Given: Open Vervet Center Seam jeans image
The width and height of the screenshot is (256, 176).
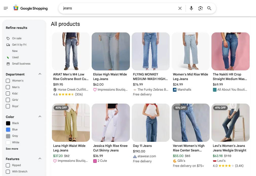Looking at the screenshot, I should tap(190, 123).
